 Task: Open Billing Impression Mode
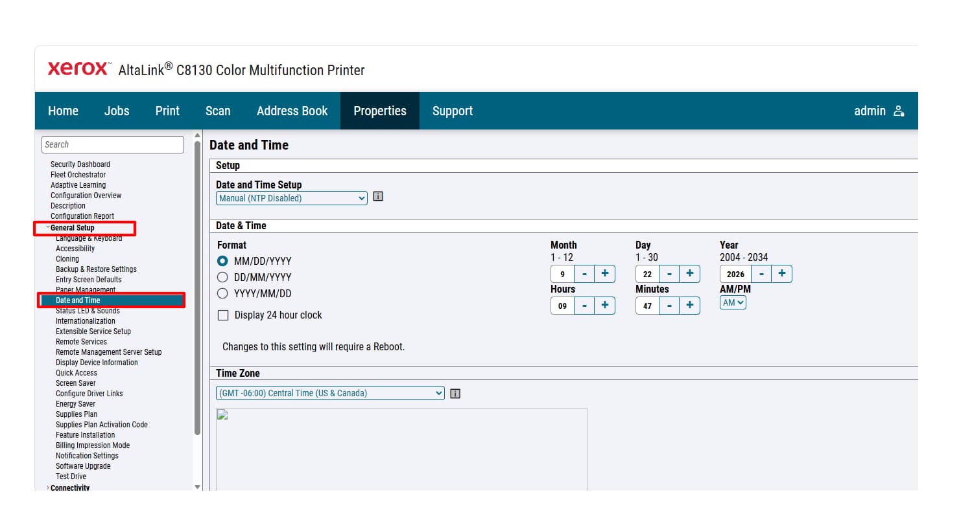click(x=93, y=445)
